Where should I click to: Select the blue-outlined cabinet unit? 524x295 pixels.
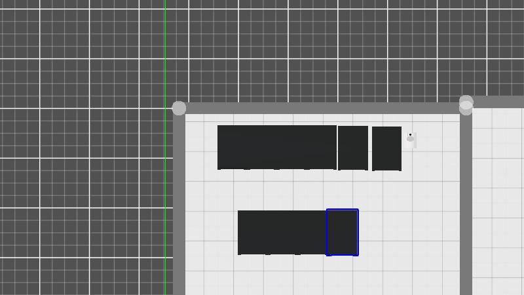[343, 232]
